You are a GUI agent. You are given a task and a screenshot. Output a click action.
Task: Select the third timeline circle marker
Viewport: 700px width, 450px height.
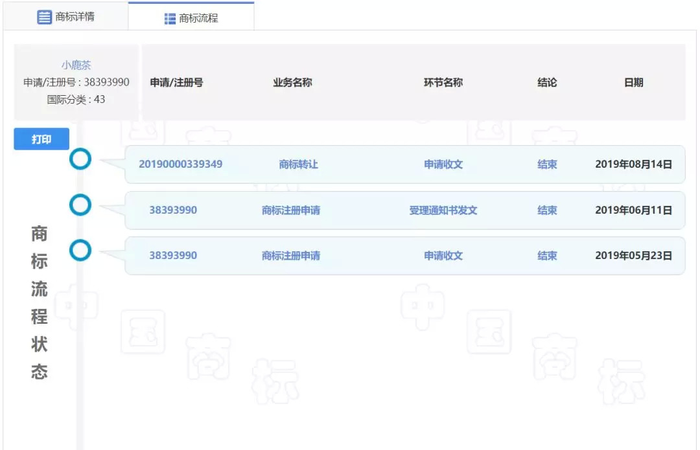(x=80, y=251)
